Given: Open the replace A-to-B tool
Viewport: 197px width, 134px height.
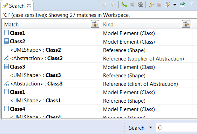Looking at the screenshot, I should click(x=124, y=5).
